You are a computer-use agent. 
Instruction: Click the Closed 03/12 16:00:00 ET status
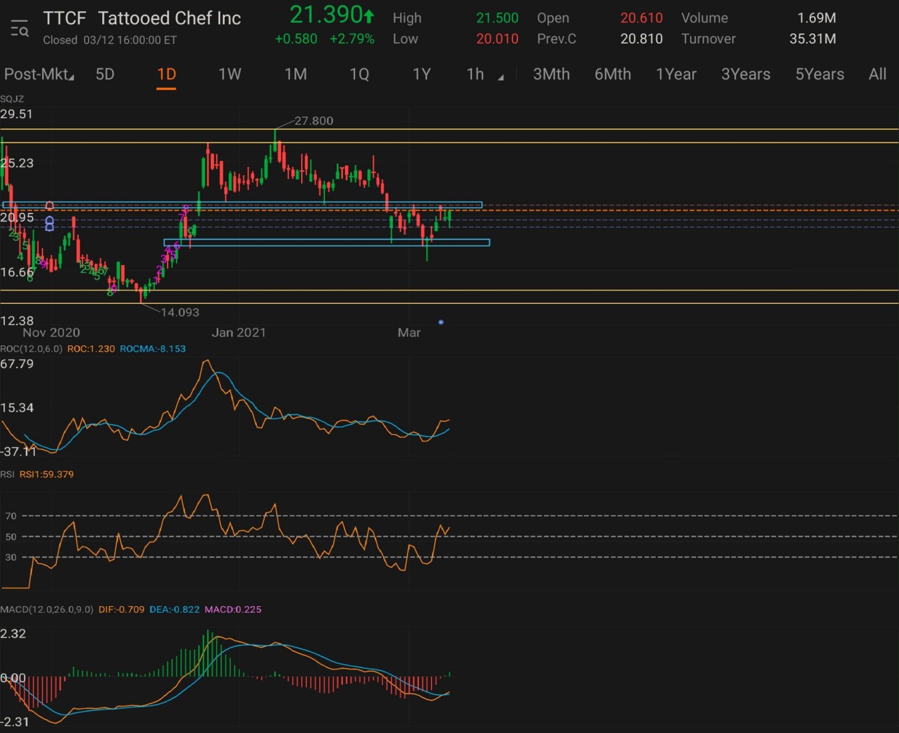pyautogui.click(x=110, y=40)
